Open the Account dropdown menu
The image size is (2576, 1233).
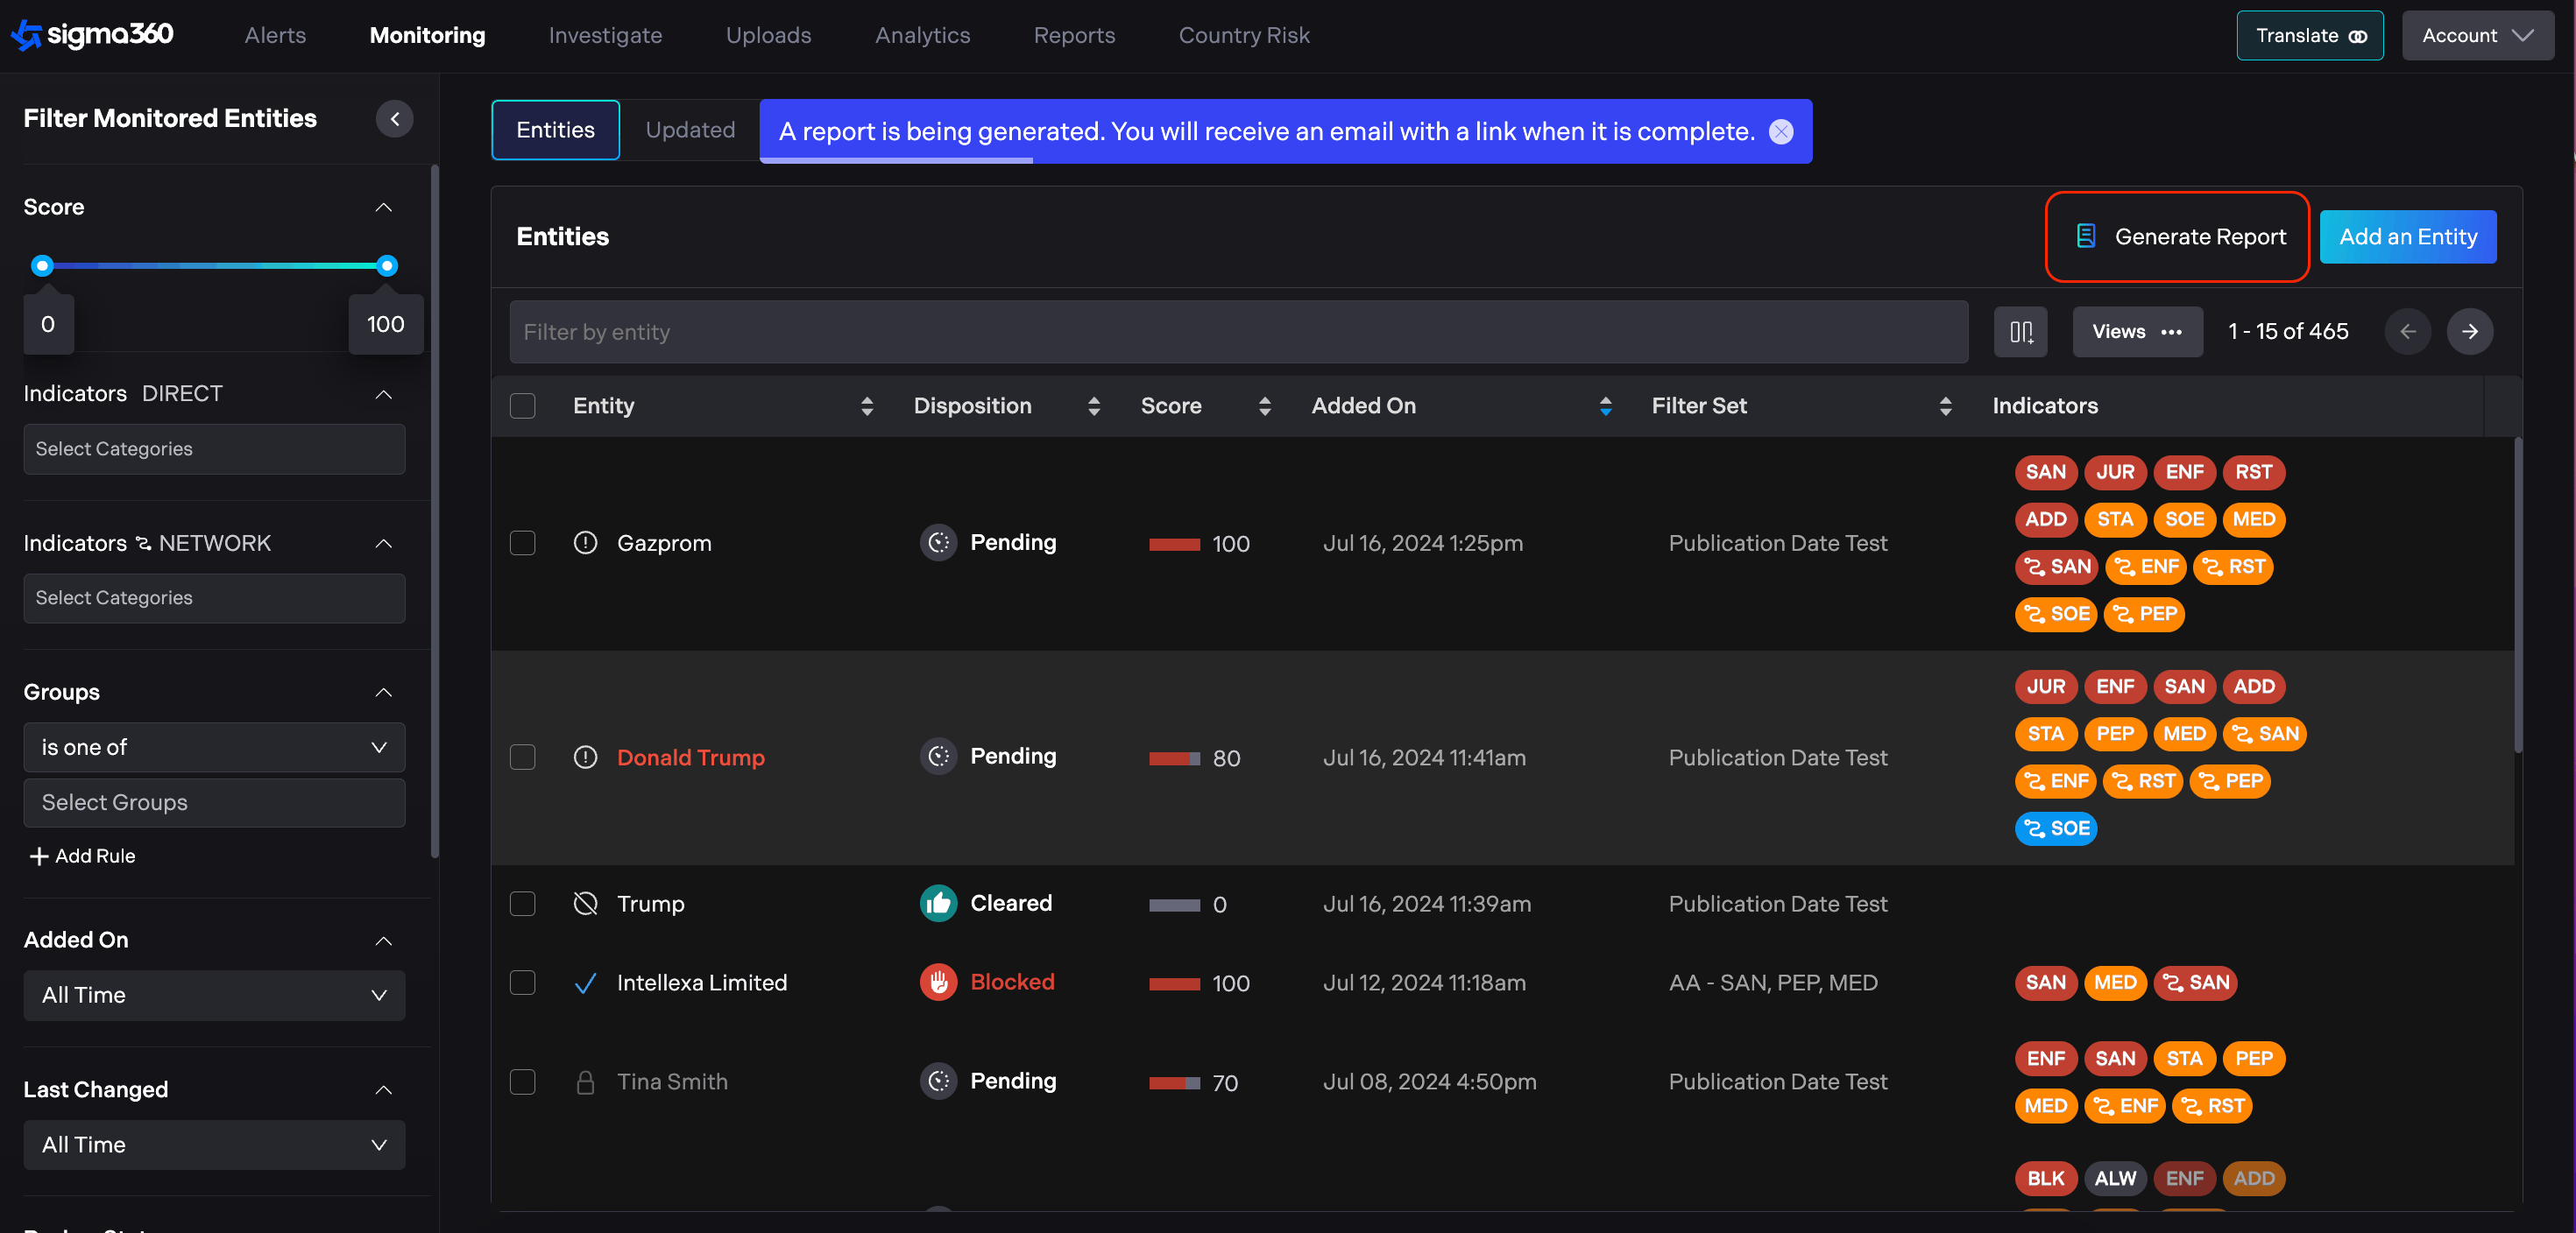pyautogui.click(x=2476, y=36)
